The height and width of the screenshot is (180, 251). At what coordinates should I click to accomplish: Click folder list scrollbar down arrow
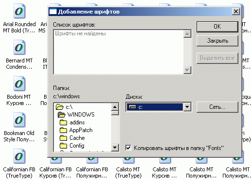(115, 147)
